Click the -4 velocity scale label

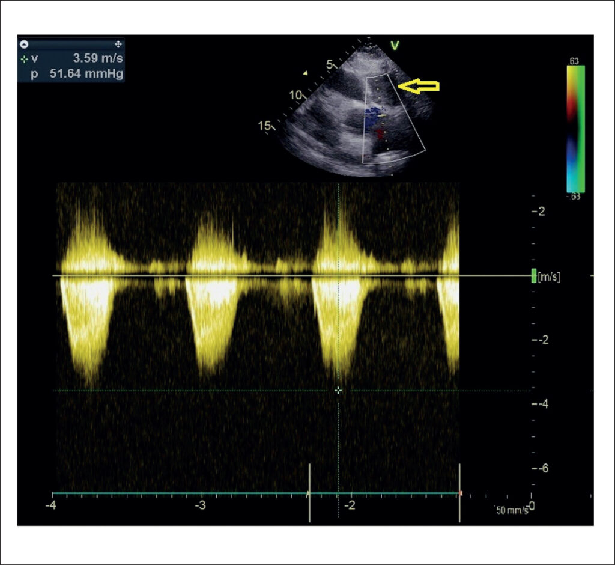click(x=542, y=404)
